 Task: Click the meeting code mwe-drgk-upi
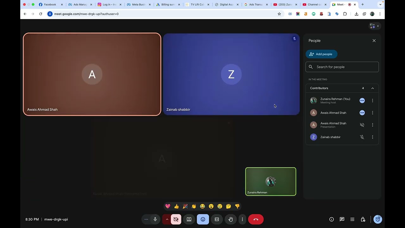tap(56, 219)
